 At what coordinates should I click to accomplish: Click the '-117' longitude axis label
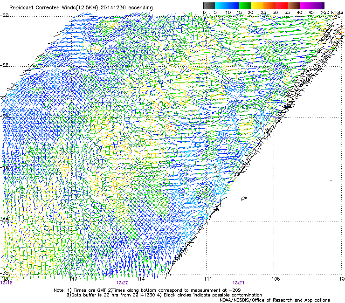tap(72, 279)
